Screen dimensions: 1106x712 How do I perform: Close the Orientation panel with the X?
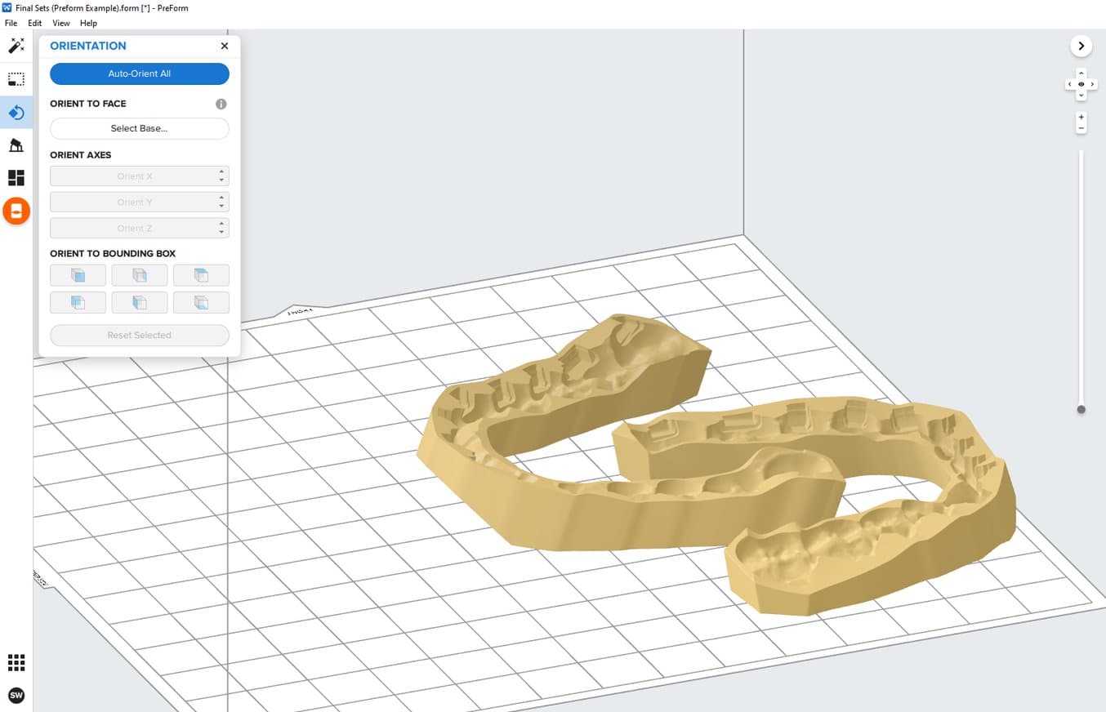(x=225, y=46)
